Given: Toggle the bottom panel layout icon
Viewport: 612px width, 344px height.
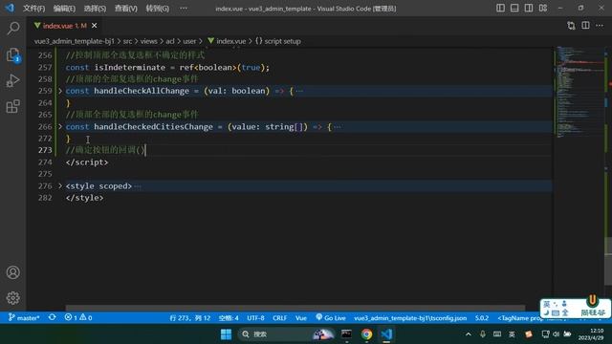Looking at the screenshot, I should pos(514,8).
